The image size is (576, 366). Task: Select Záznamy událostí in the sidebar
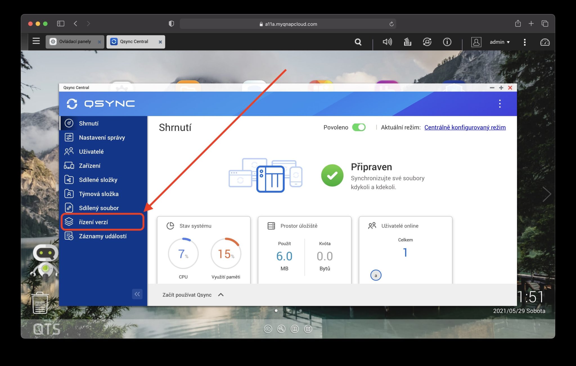point(103,236)
